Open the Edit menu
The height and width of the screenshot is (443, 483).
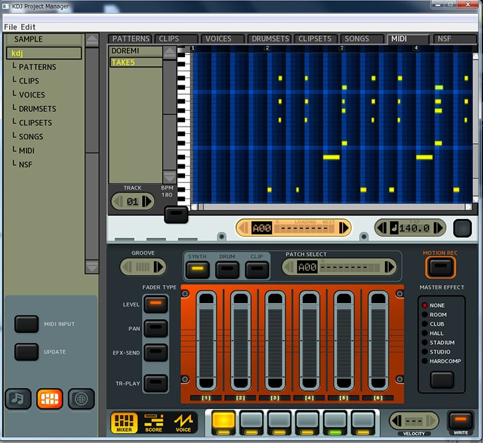(x=28, y=27)
